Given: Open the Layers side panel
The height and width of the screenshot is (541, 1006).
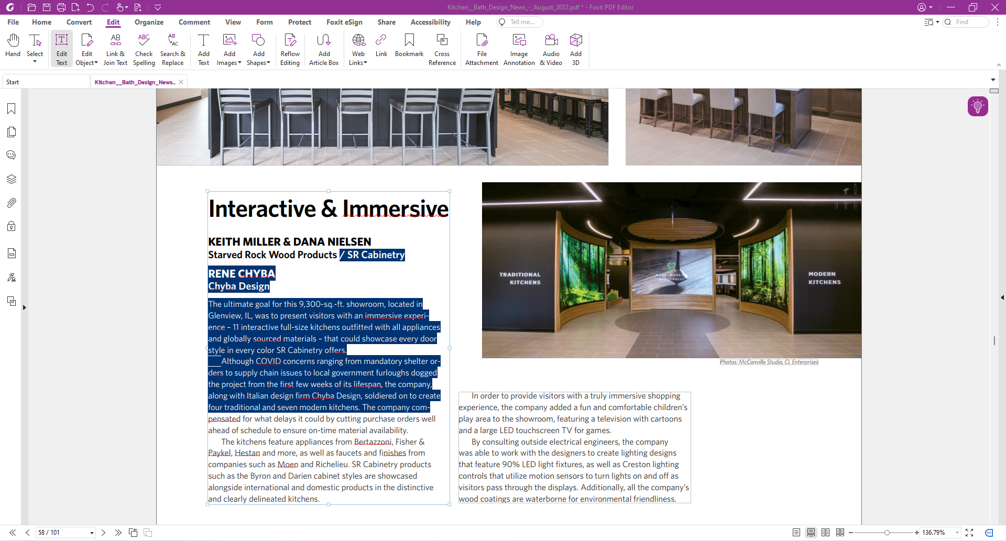Looking at the screenshot, I should tap(12, 179).
